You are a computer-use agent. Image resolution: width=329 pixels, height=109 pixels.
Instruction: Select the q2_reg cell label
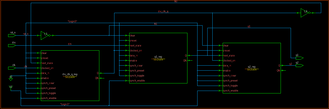[251, 67]
